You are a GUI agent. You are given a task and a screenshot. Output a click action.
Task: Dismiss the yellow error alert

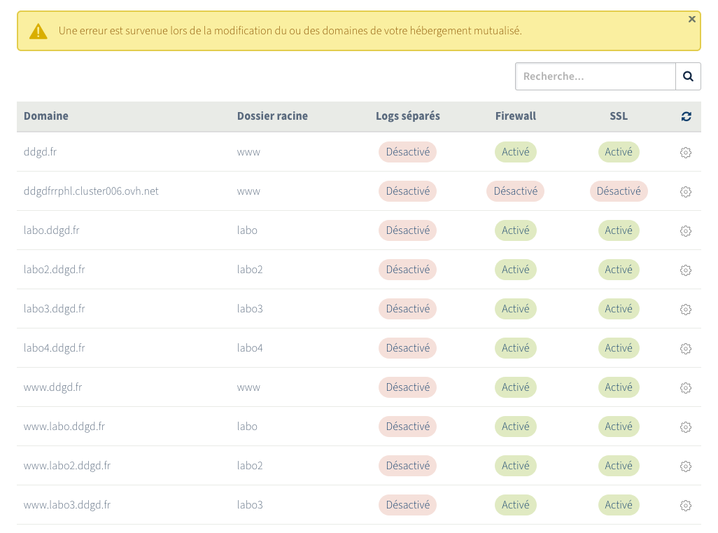tap(692, 20)
